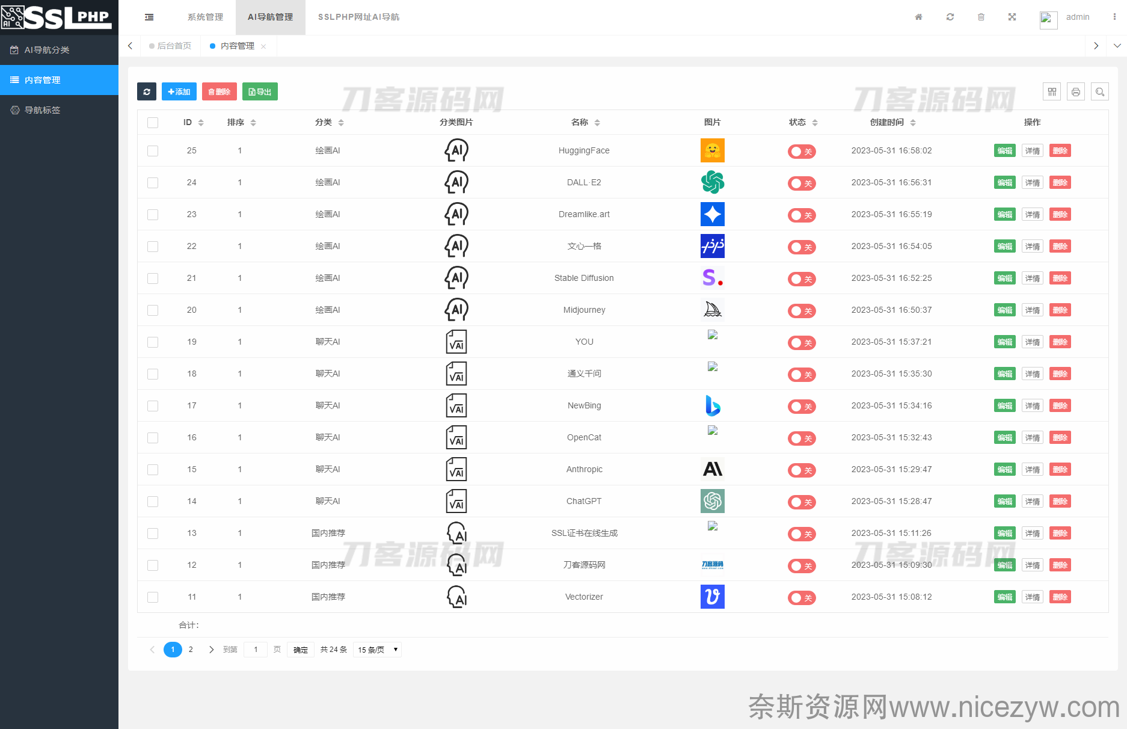Click the Vectorizer V logo image
The height and width of the screenshot is (729, 1127).
tap(713, 597)
